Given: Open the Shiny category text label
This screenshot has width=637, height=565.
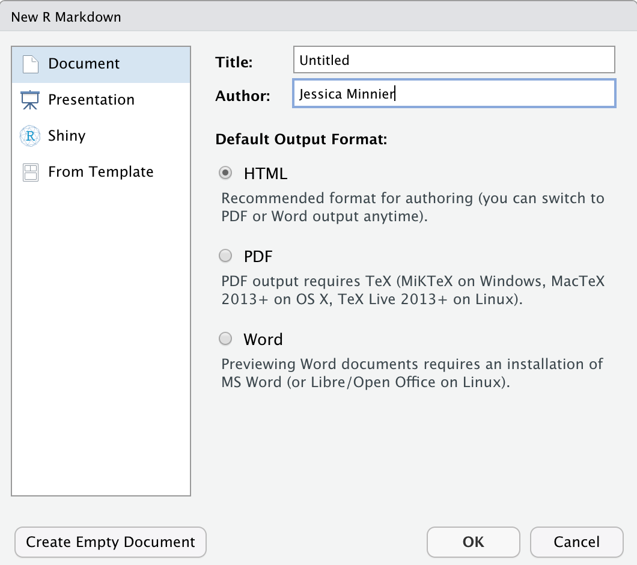Looking at the screenshot, I should pyautogui.click(x=67, y=136).
